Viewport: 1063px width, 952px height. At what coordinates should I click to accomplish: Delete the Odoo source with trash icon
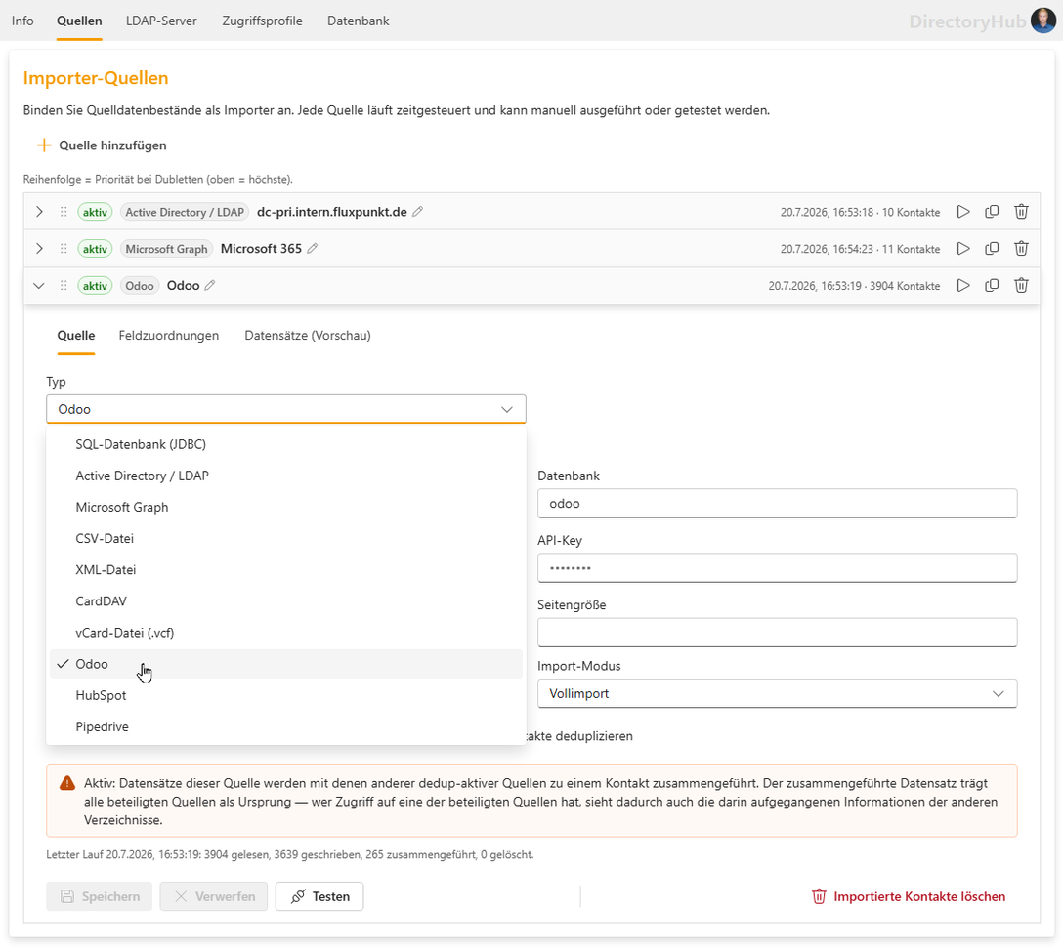pyautogui.click(x=1021, y=286)
